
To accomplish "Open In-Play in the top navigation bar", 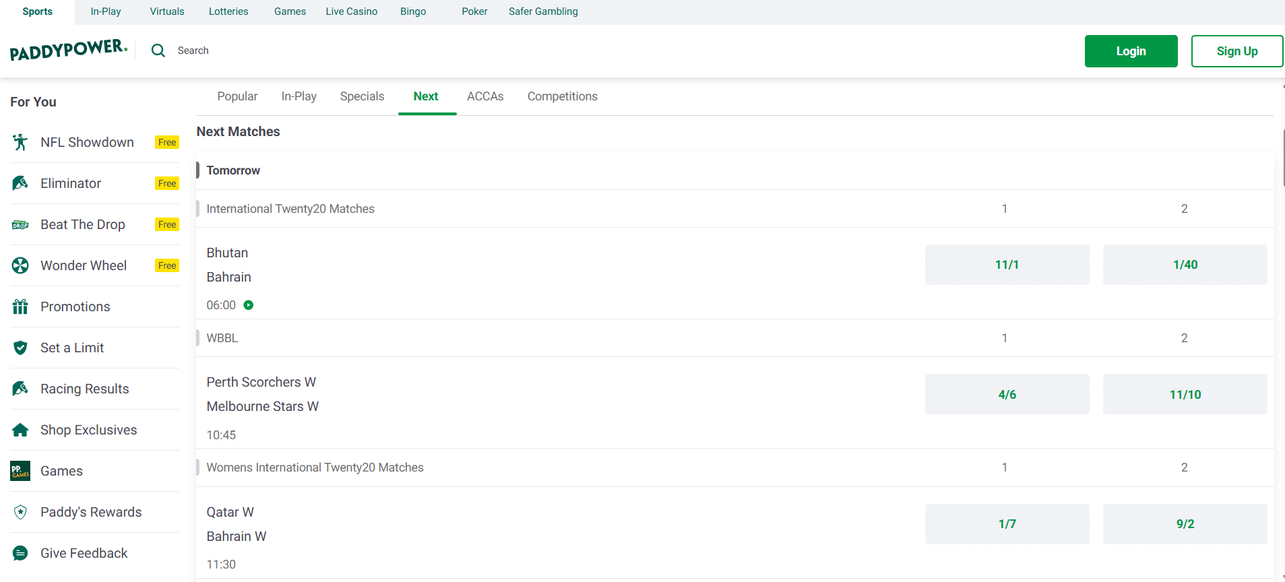I will point(106,11).
